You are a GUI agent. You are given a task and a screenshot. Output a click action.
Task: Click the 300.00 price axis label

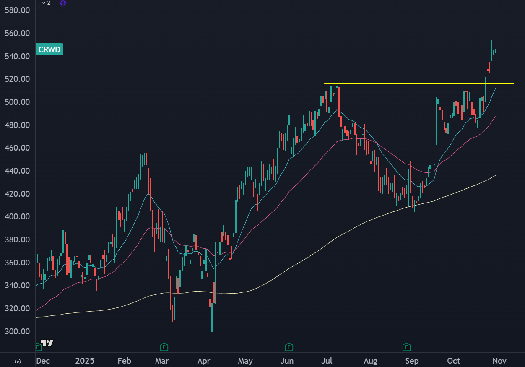coord(17,331)
